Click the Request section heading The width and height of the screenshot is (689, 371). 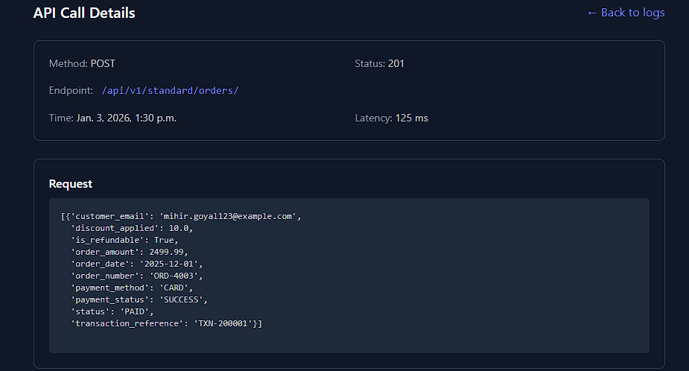pos(71,184)
